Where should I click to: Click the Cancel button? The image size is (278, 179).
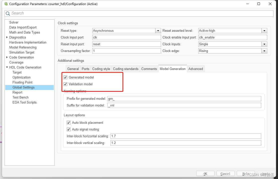point(225,173)
